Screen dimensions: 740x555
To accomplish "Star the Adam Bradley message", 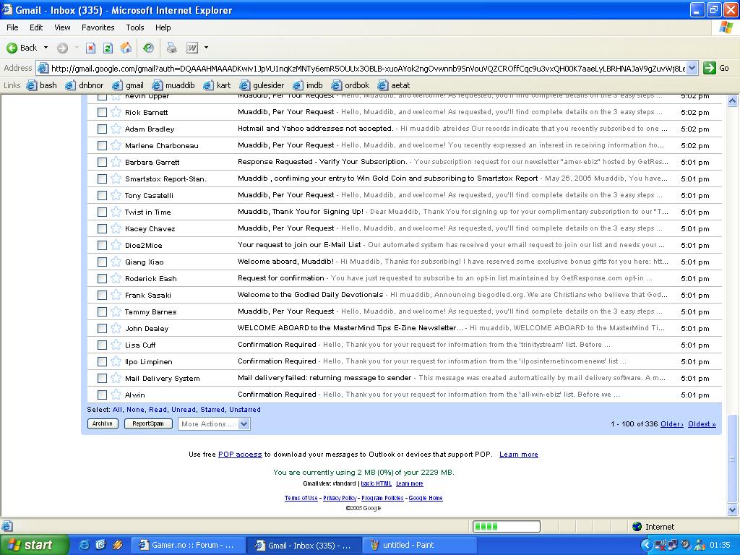I will tap(116, 129).
